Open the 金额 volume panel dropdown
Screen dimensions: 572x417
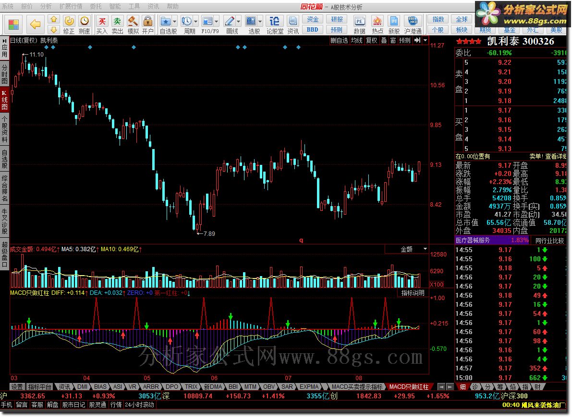tap(425, 249)
